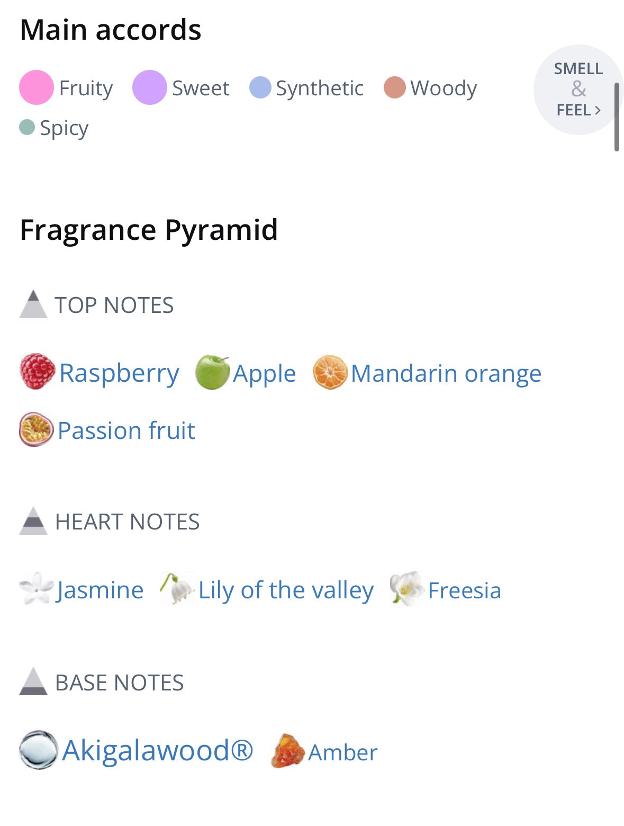
Task: Open the Raspberry note link
Action: 119,373
